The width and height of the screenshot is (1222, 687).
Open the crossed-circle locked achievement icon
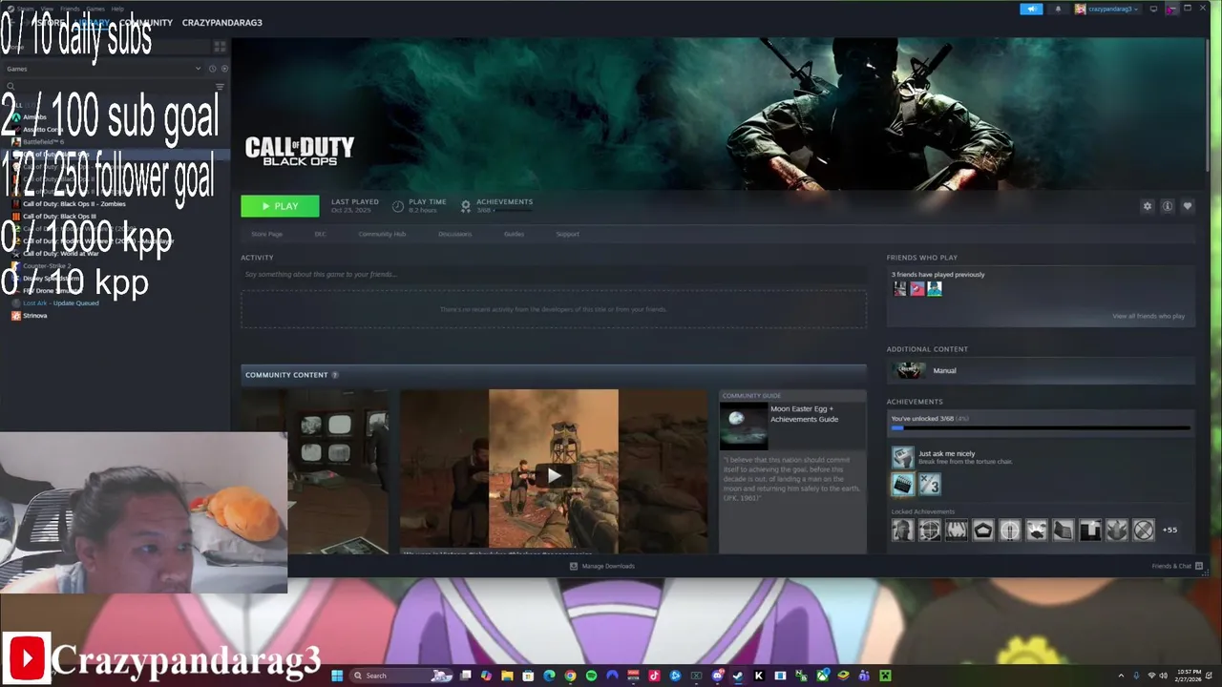(1143, 531)
